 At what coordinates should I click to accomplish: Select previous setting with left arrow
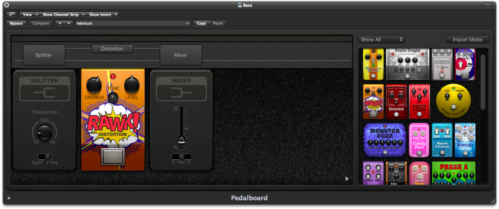(59, 23)
